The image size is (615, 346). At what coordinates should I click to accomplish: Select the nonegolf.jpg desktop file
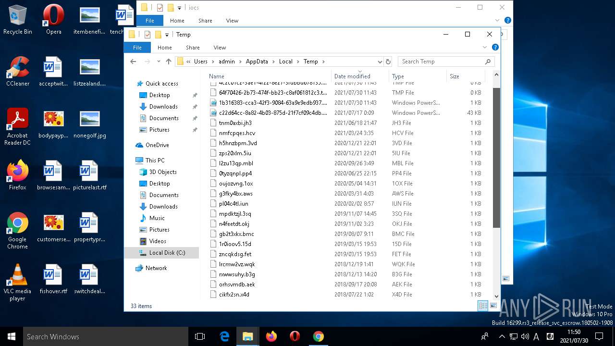coord(89,123)
